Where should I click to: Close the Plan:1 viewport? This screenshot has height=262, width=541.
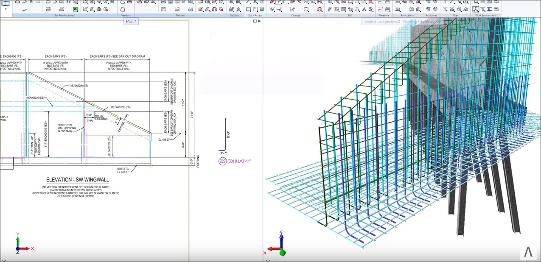point(259,21)
